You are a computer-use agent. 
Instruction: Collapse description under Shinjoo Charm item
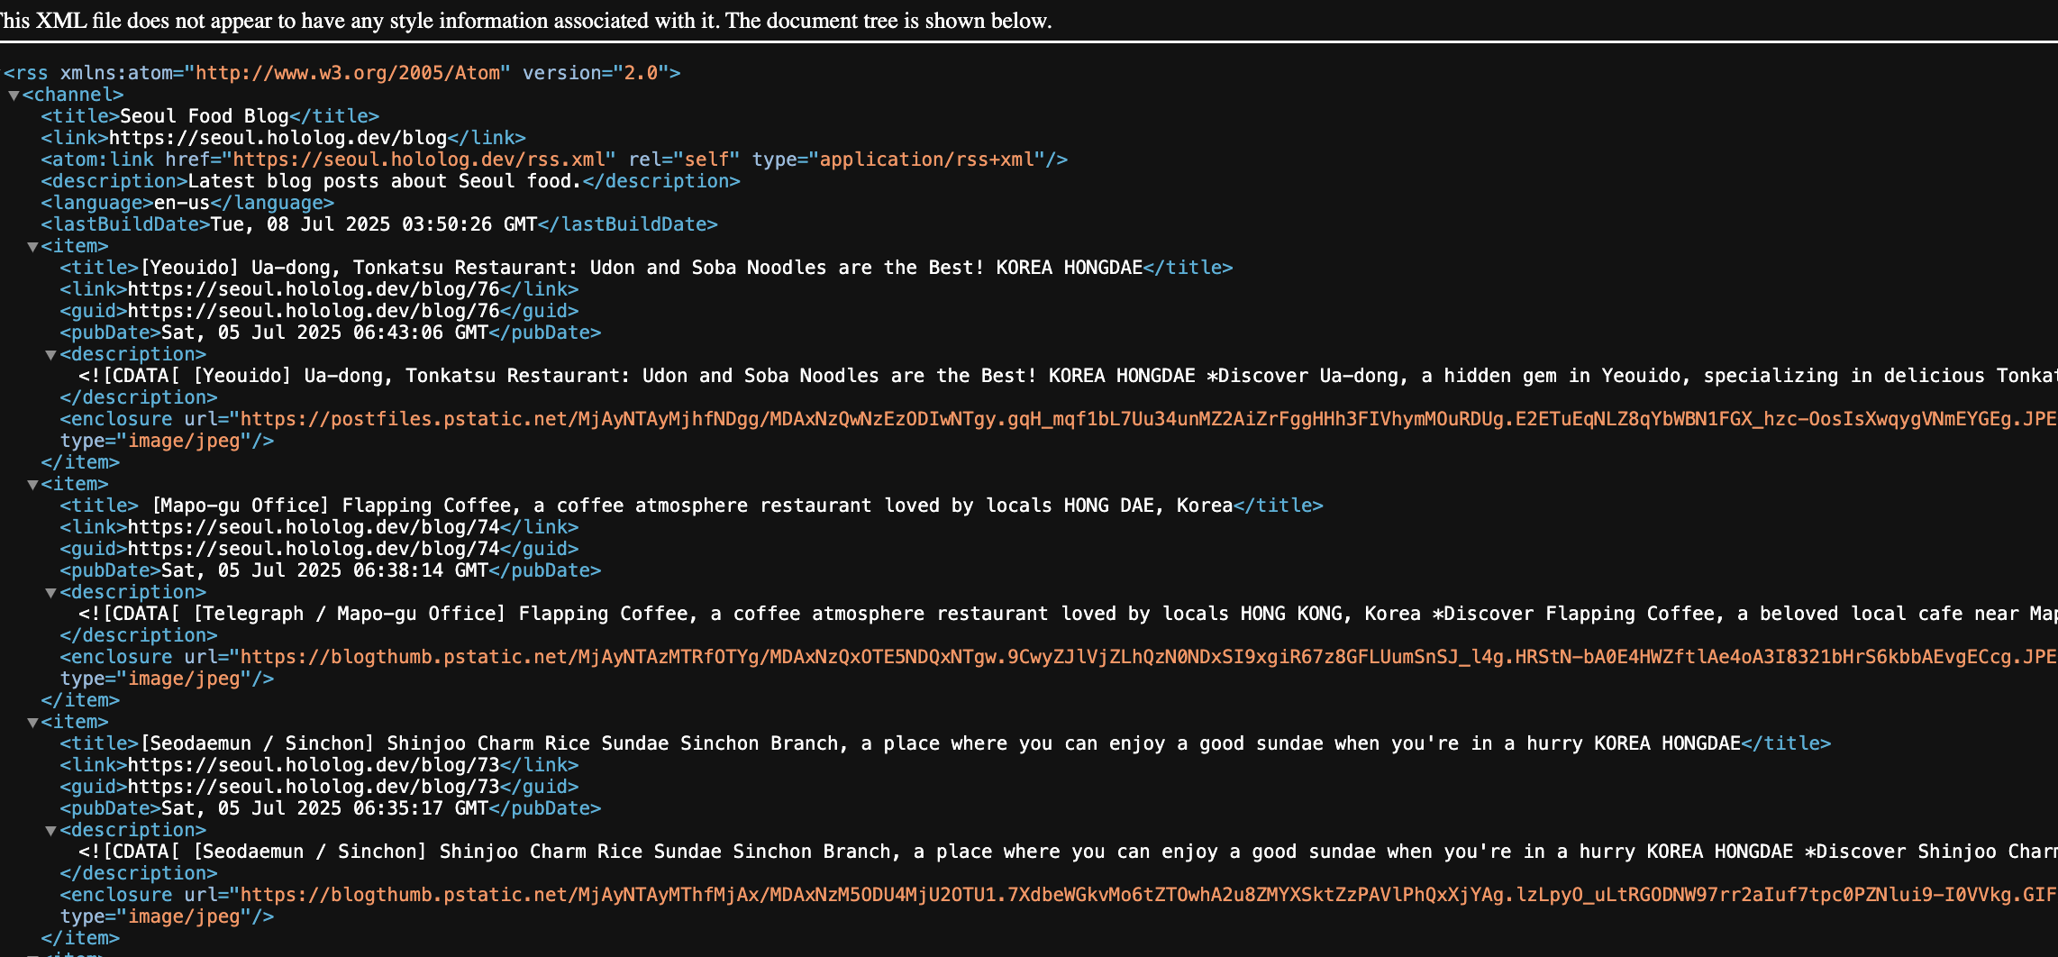[51, 831]
